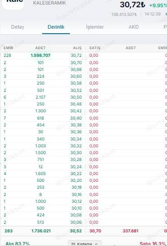
Task: Click the 618 quantity cell
Action: pyautogui.click(x=40, y=118)
